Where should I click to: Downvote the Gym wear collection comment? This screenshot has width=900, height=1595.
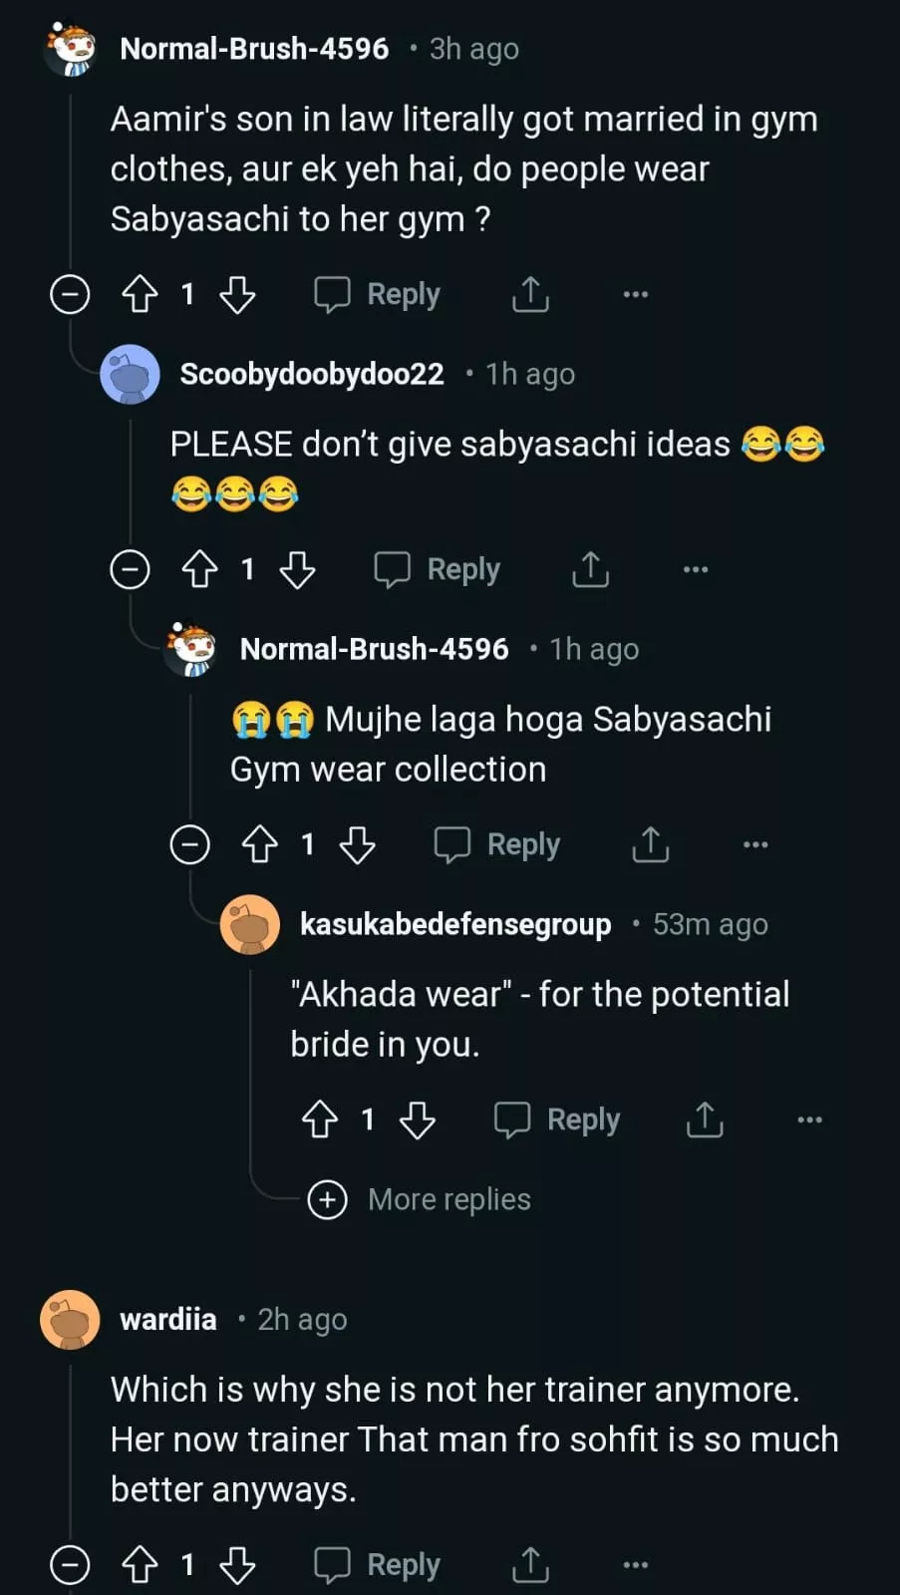(357, 845)
